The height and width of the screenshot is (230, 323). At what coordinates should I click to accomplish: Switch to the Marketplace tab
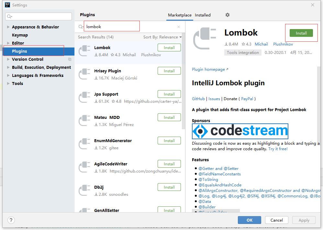click(x=180, y=15)
